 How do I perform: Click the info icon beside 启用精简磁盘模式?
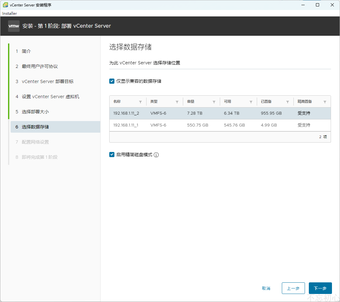tap(156, 155)
